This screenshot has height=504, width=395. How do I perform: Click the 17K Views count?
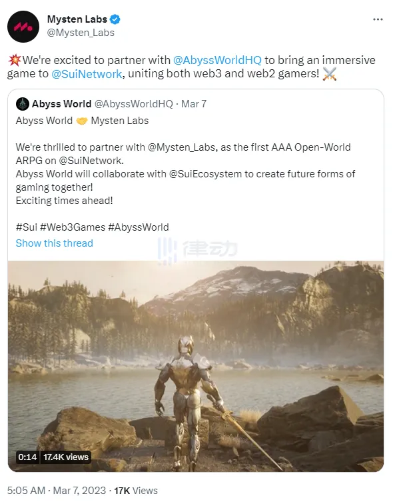coord(136,491)
